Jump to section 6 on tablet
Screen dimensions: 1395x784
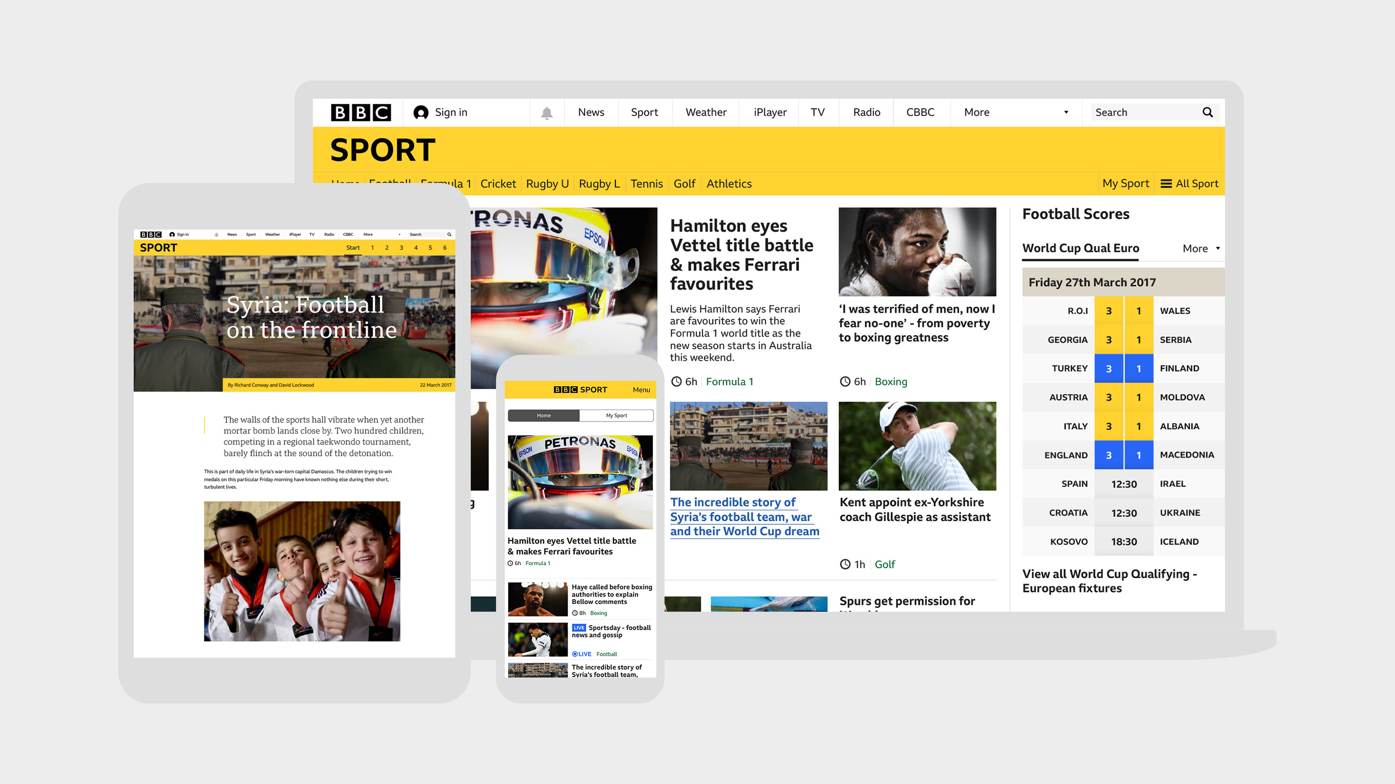(445, 248)
